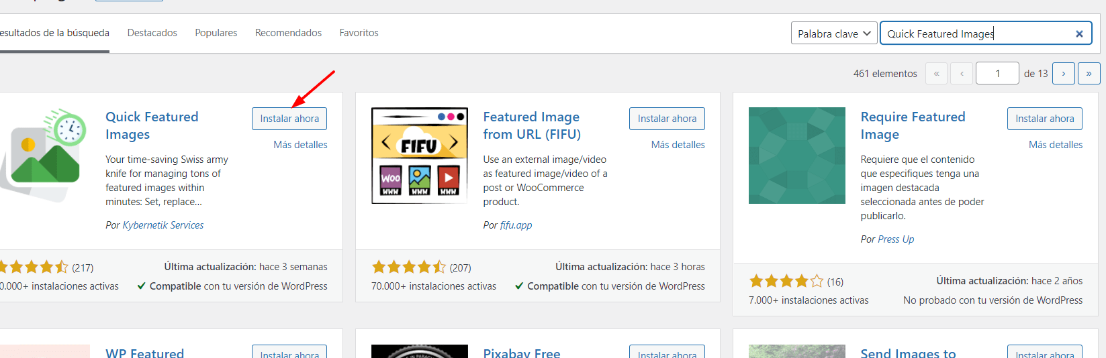This screenshot has height=358, width=1106.
Task: Switch to the Recomendados tab
Action: [x=288, y=33]
